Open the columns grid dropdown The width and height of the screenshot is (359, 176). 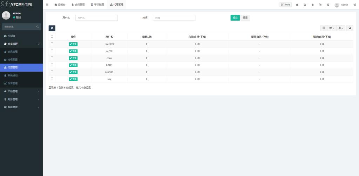pyautogui.click(x=332, y=28)
